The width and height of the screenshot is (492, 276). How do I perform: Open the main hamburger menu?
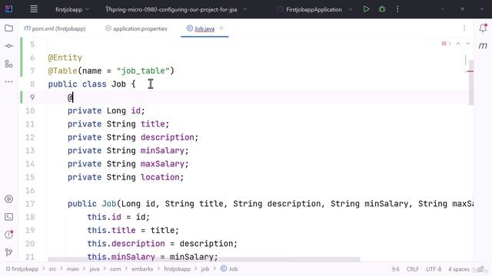pyautogui.click(x=34, y=9)
